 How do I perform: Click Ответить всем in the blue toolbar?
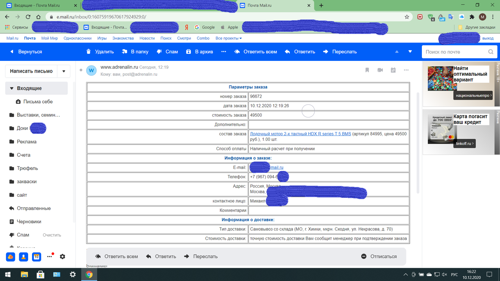[255, 52]
